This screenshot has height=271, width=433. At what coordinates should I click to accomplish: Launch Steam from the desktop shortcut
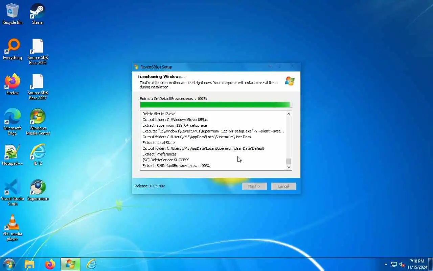(38, 14)
